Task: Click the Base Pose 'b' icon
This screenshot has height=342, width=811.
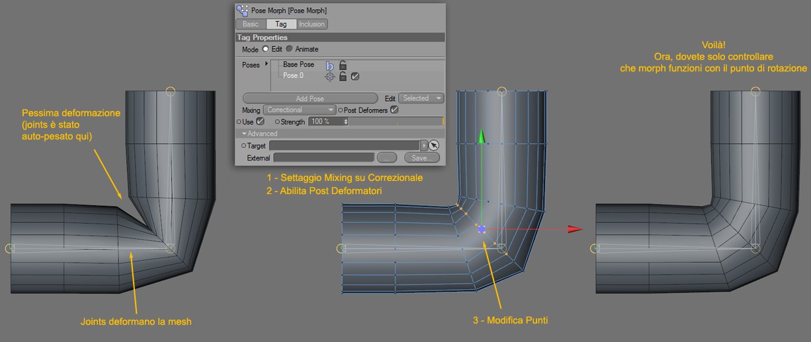Action: pos(329,65)
